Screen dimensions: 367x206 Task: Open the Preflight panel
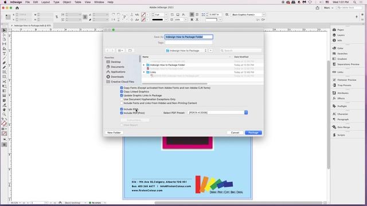click(339, 106)
